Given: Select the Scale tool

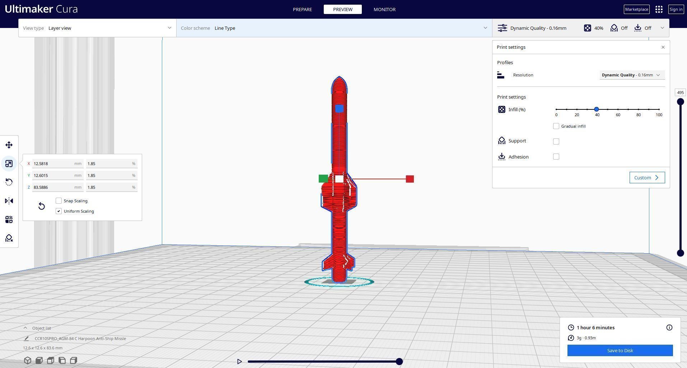Looking at the screenshot, I should pyautogui.click(x=9, y=164).
